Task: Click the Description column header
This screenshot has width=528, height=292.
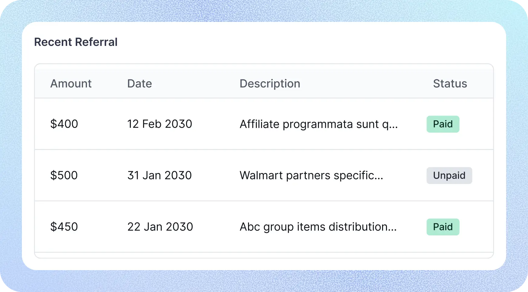Action: pyautogui.click(x=270, y=84)
